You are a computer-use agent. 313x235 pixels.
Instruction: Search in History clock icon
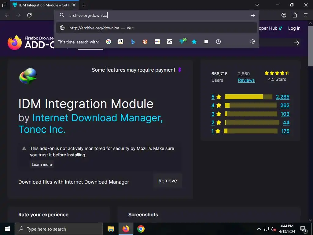pos(218,42)
